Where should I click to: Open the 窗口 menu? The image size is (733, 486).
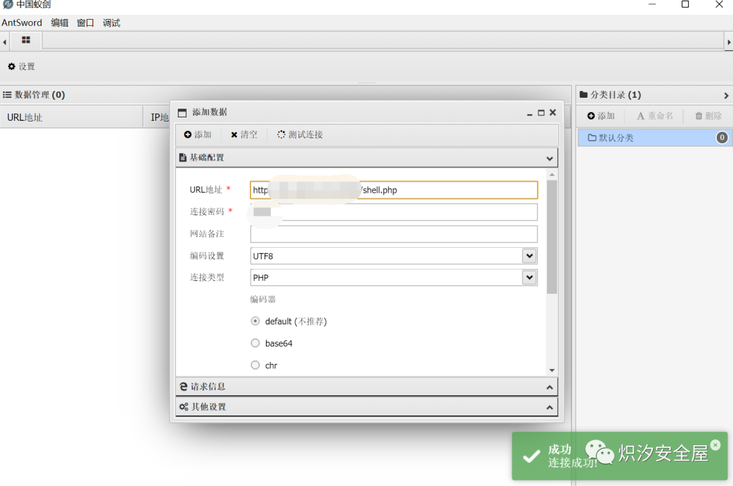pos(86,22)
